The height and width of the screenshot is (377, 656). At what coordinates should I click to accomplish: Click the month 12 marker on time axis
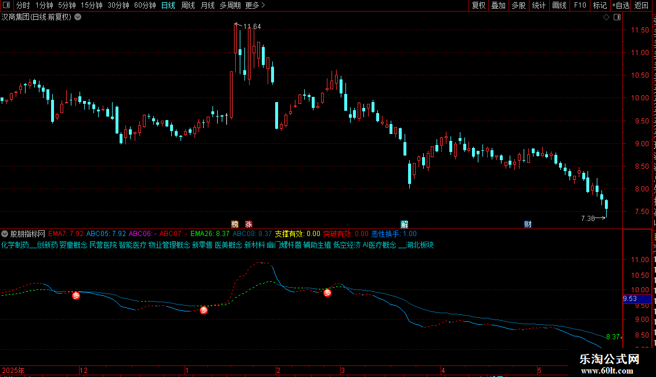pyautogui.click(x=83, y=370)
